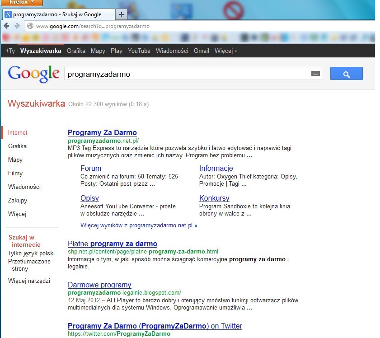Expand the Więcej dropdown in the black bar
Screen dimensions: 380x338
click(x=225, y=51)
